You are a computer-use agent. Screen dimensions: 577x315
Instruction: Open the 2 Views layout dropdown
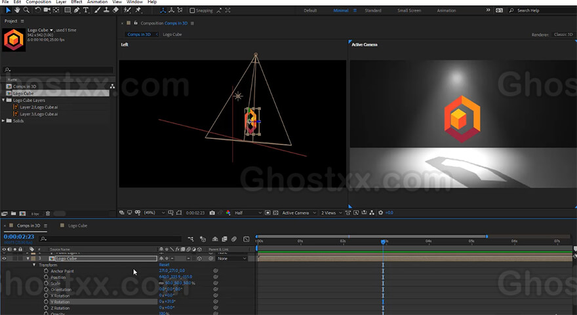[331, 213]
